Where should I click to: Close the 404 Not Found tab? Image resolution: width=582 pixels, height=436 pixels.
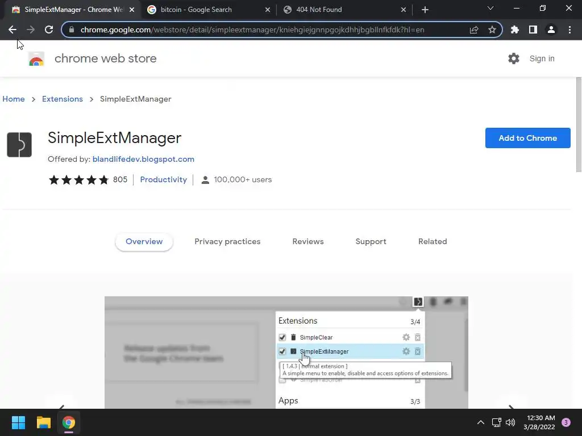(x=404, y=10)
